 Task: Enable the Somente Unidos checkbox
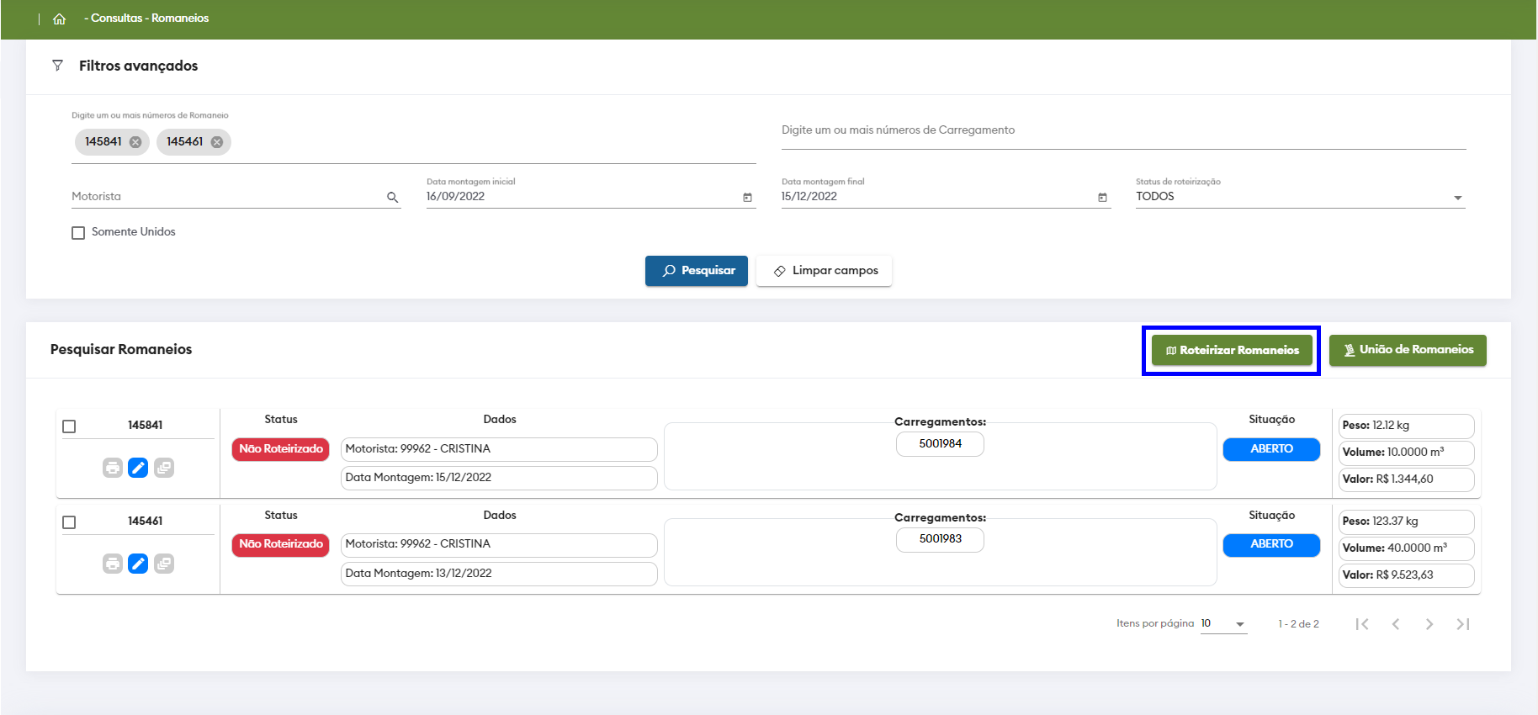[x=78, y=233]
